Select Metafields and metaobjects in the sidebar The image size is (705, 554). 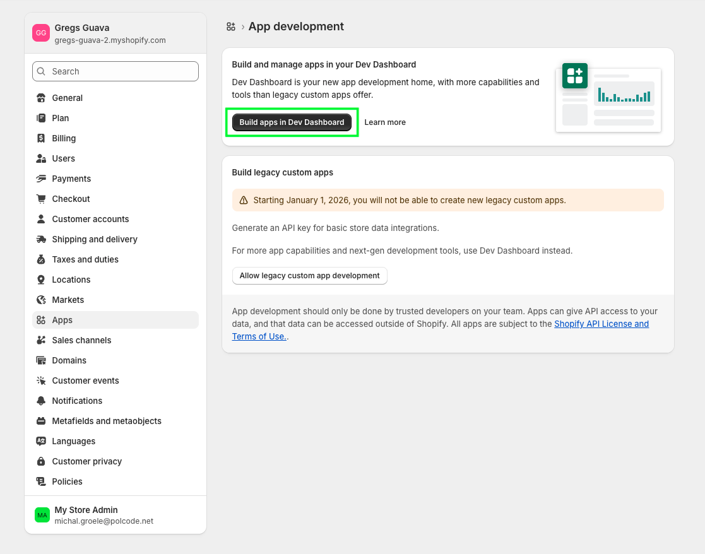107,421
